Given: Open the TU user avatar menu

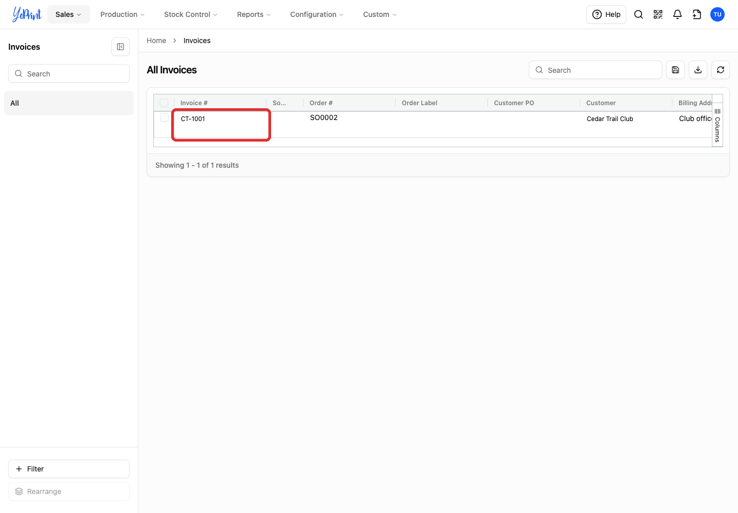Looking at the screenshot, I should 717,14.
